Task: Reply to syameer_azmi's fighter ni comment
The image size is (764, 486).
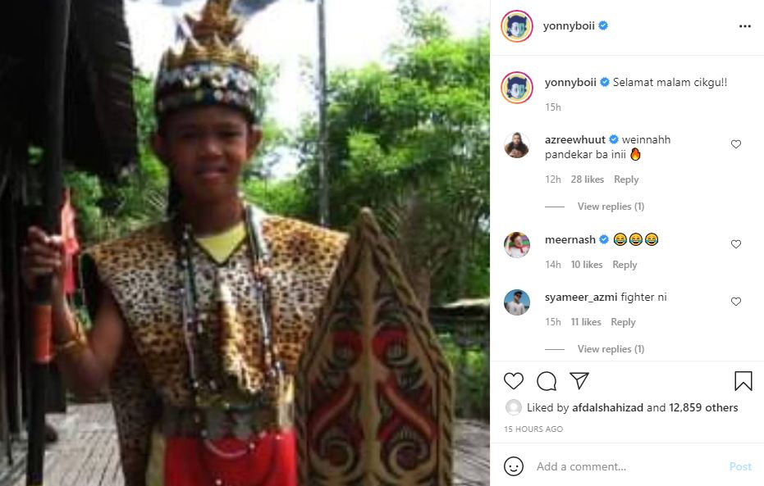Action: pos(623,322)
